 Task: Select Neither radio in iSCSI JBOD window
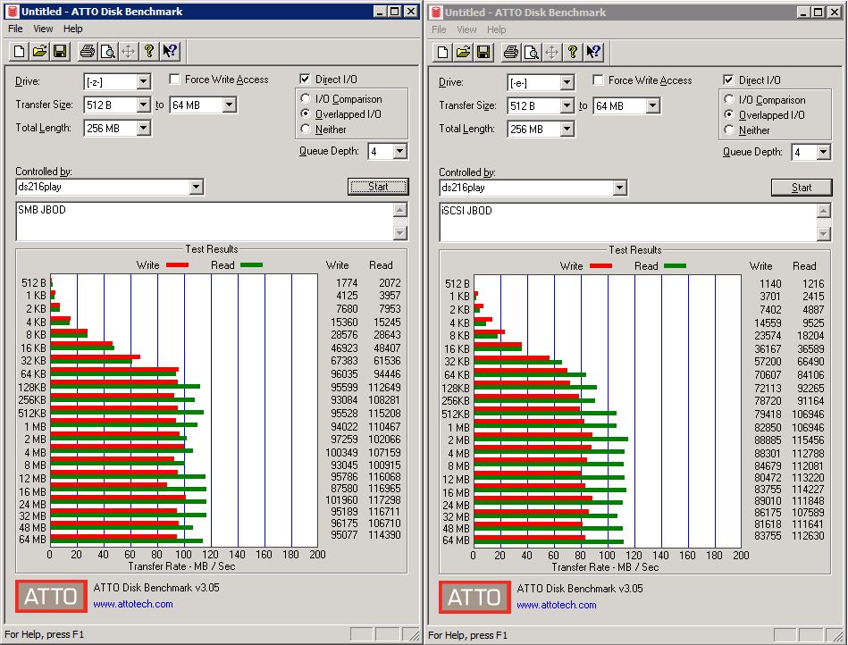pyautogui.click(x=729, y=130)
